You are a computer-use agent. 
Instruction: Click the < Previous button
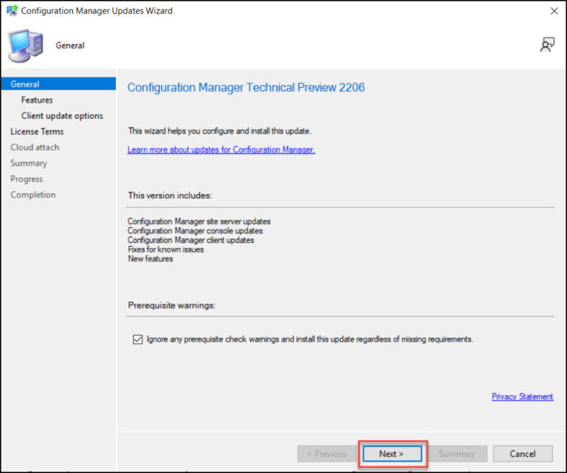tap(327, 454)
